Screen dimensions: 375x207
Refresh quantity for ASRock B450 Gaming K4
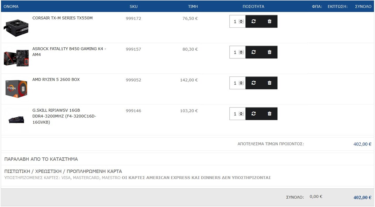(253, 52)
